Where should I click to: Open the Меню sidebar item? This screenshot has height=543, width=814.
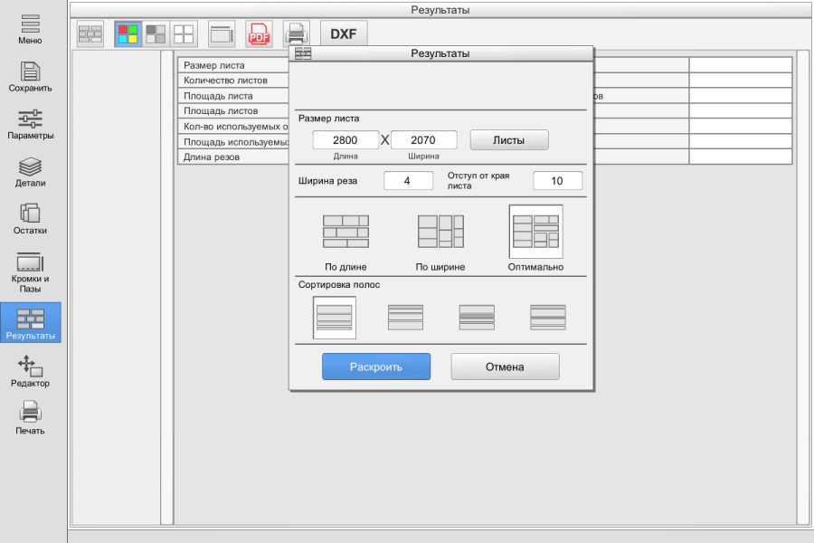(30, 30)
